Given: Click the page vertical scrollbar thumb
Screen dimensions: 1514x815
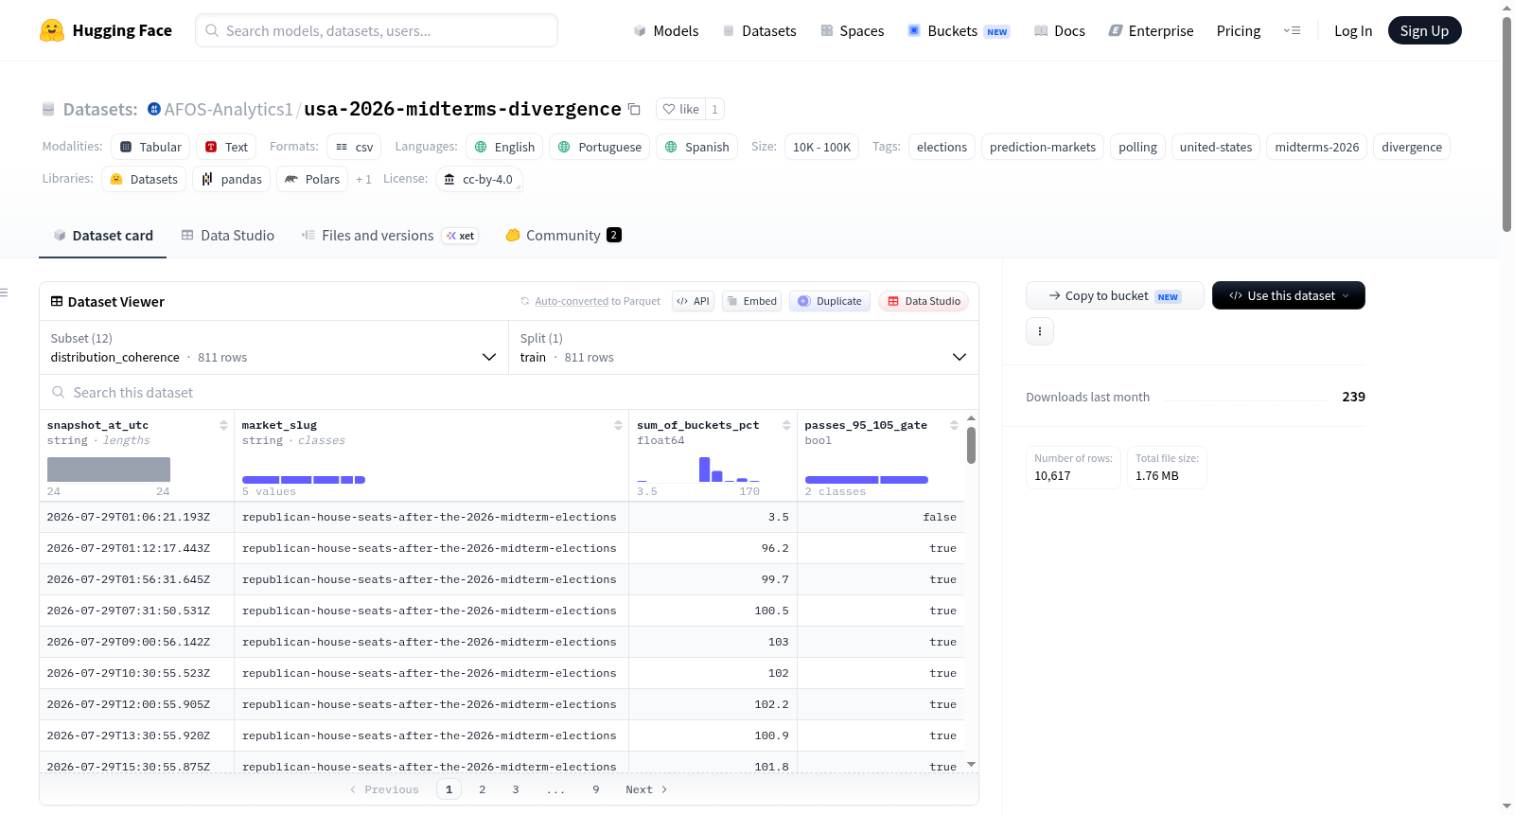Looking at the screenshot, I should point(1506,123).
